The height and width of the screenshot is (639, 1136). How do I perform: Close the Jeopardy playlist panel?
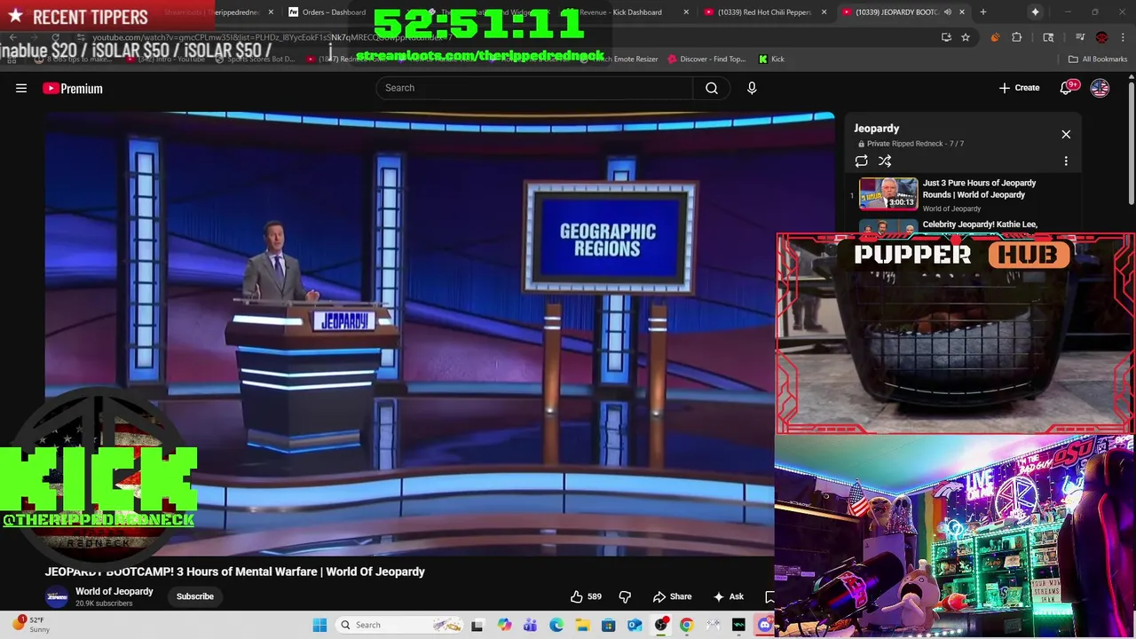click(1066, 134)
